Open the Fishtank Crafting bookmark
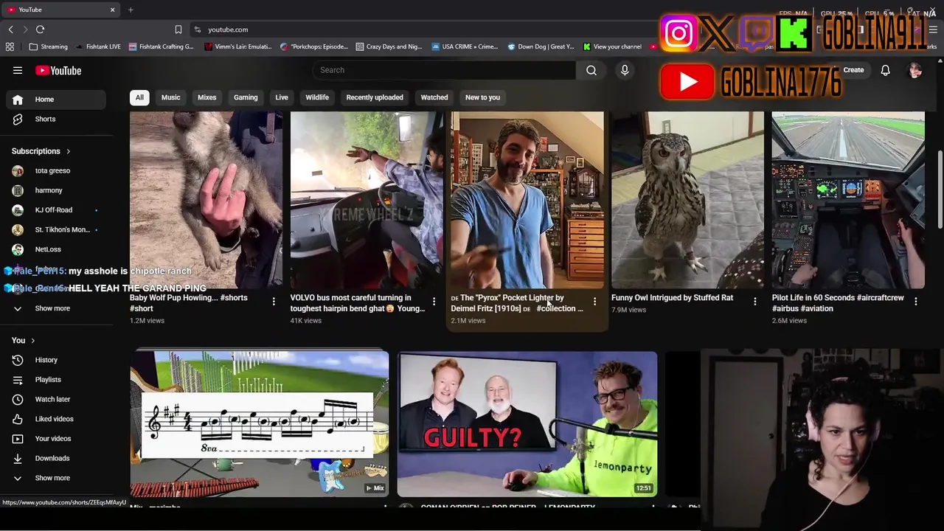 click(x=161, y=46)
